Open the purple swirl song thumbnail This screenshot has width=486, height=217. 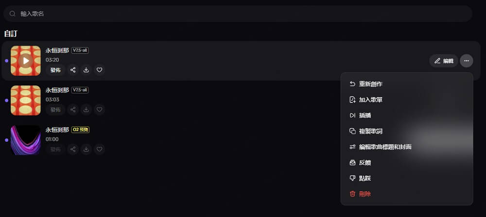pyautogui.click(x=26, y=140)
